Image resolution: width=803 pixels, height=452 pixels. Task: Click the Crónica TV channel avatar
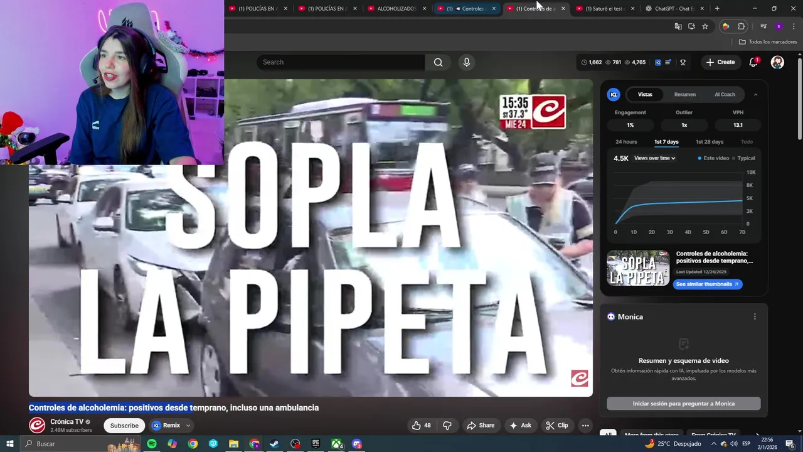coord(37,425)
